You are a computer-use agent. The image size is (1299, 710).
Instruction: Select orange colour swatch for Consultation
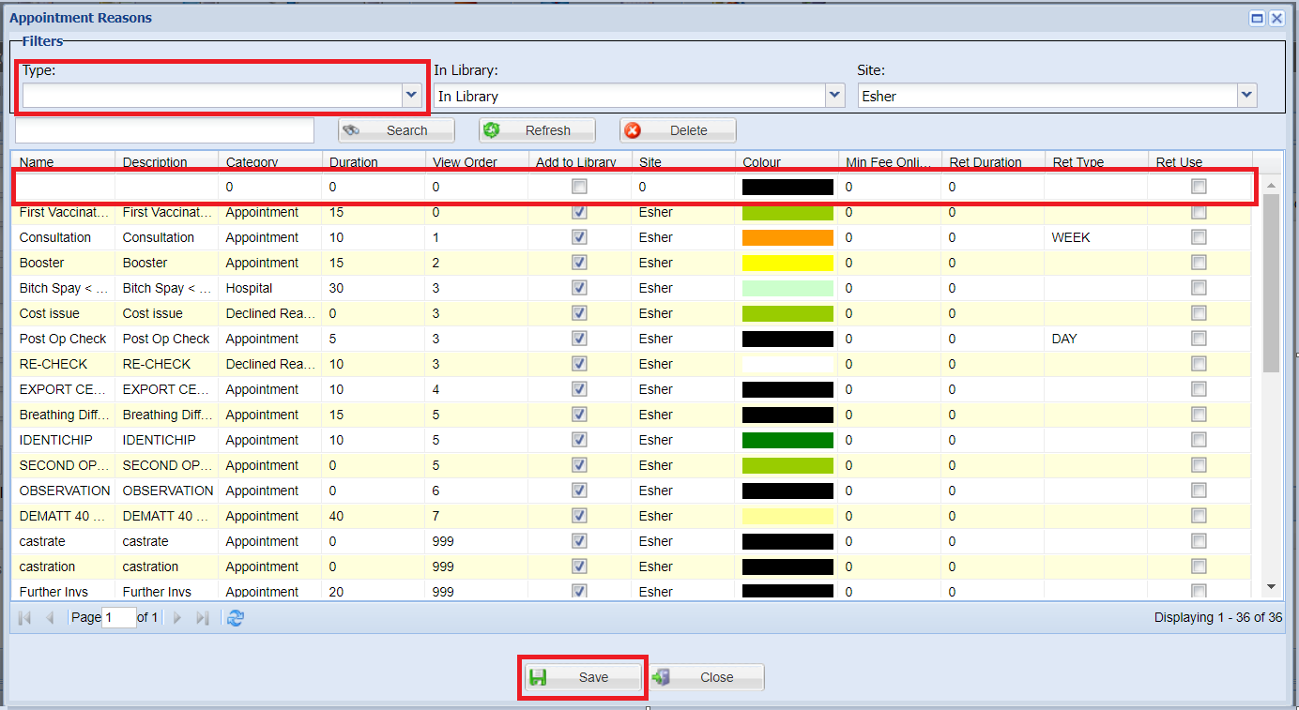(787, 237)
